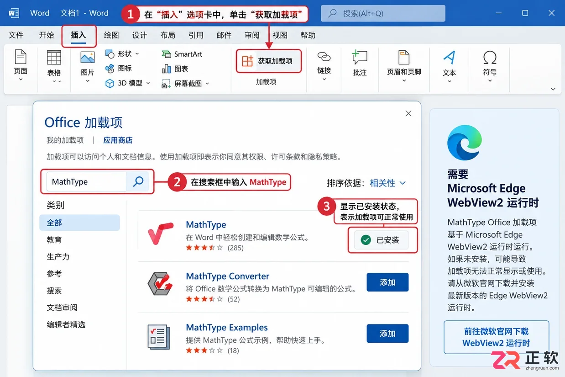This screenshot has height=377, width=565.
Task: Select the 搜索 category
Action: pos(54,291)
